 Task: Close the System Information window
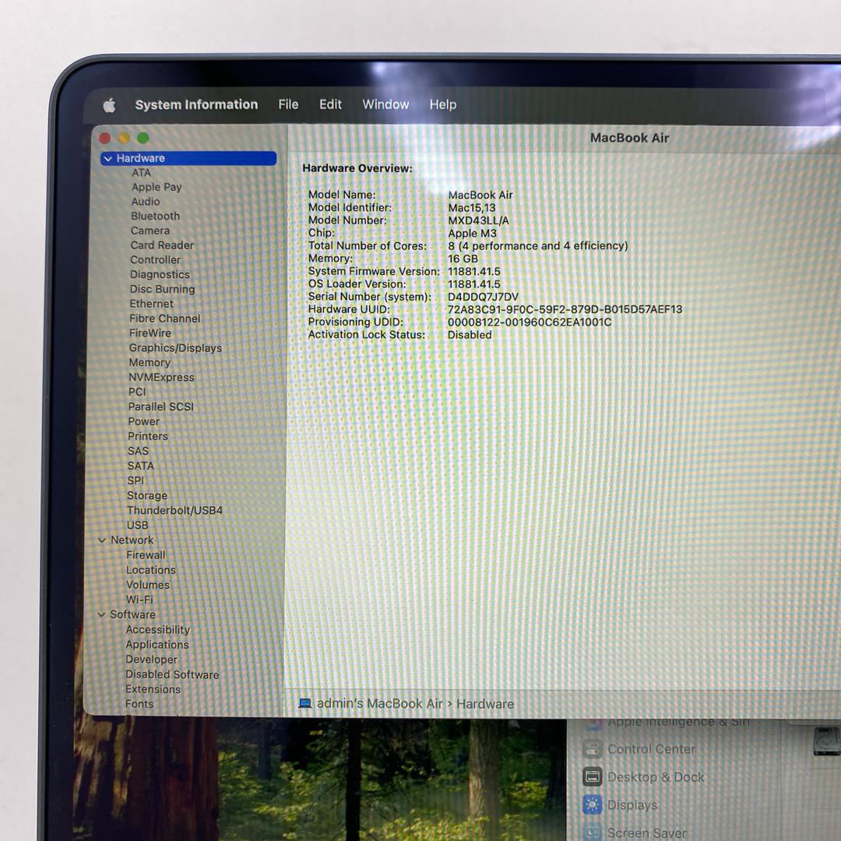[105, 139]
